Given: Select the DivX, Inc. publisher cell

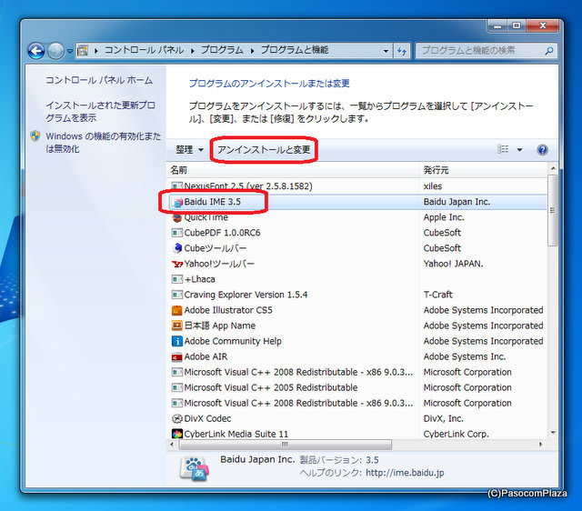Looking at the screenshot, I should 444,418.
